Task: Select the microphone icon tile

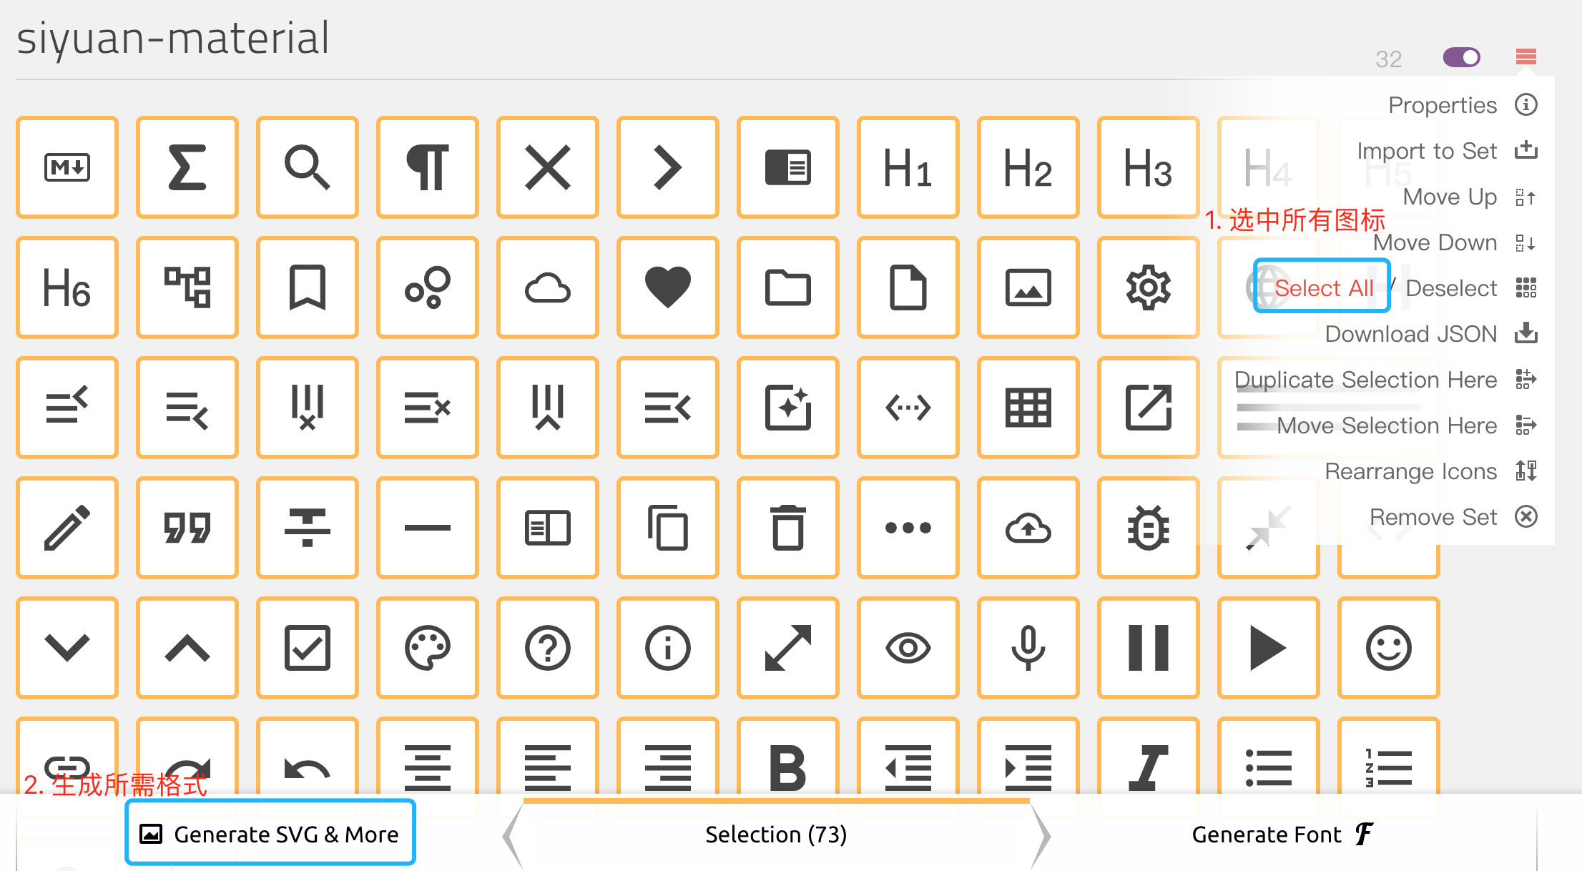Action: 1028,649
